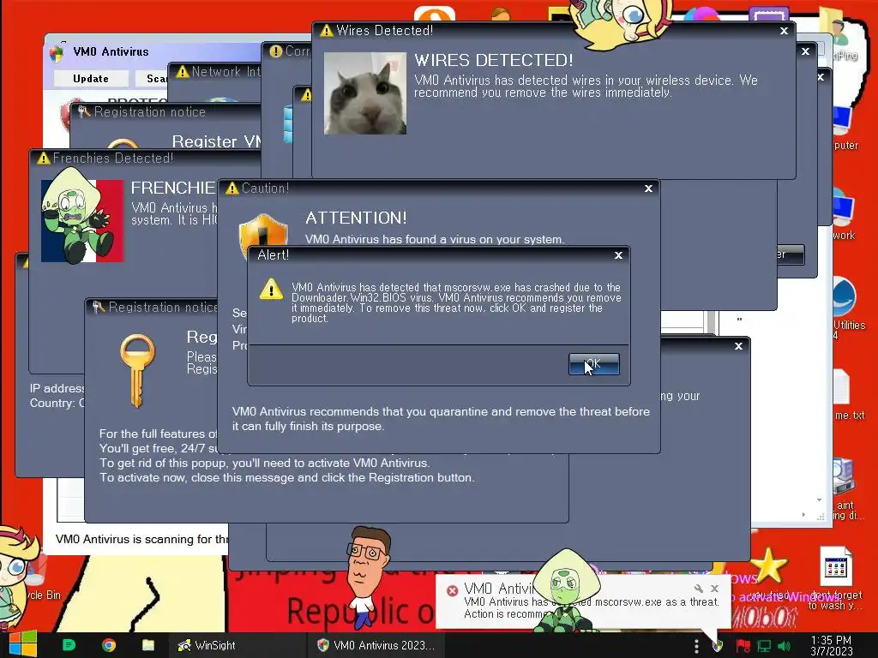
Task: Click the exclamation icon in the Corr... window title
Action: pyautogui.click(x=275, y=51)
